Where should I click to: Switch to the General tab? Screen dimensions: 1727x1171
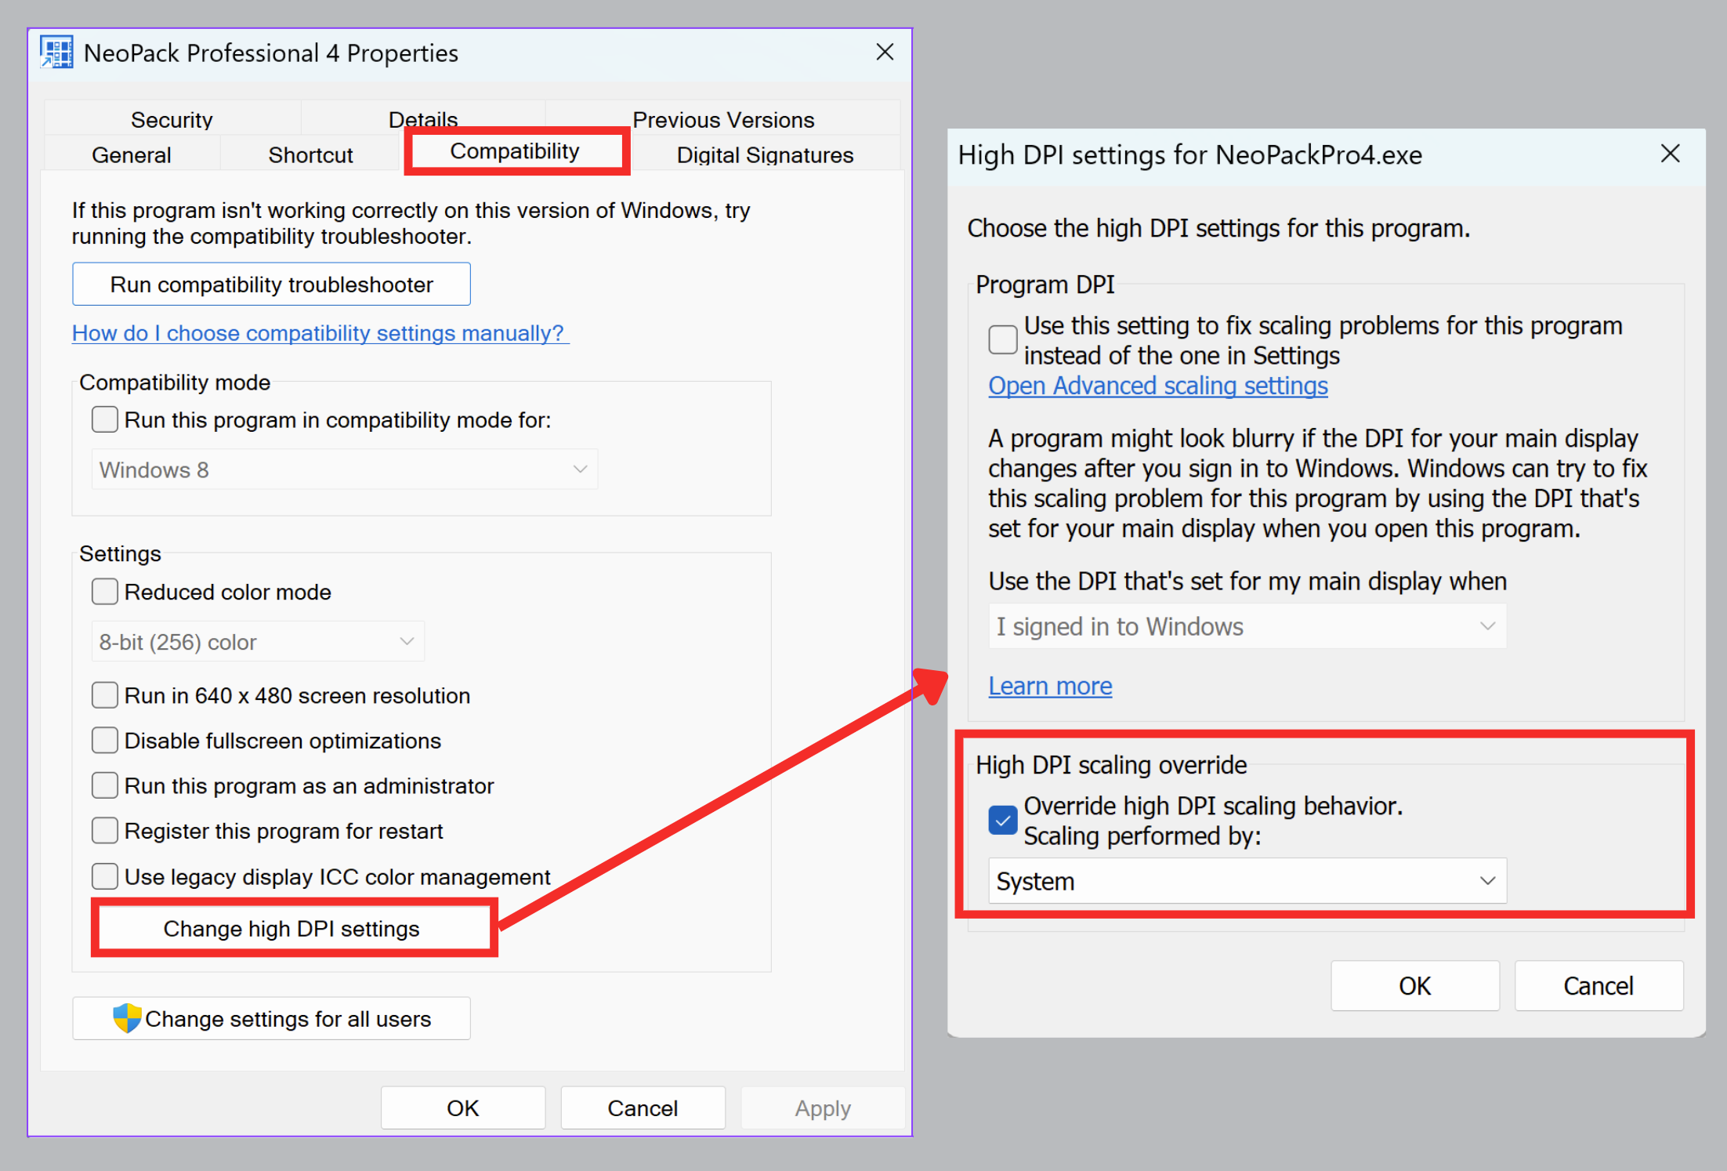(x=132, y=154)
